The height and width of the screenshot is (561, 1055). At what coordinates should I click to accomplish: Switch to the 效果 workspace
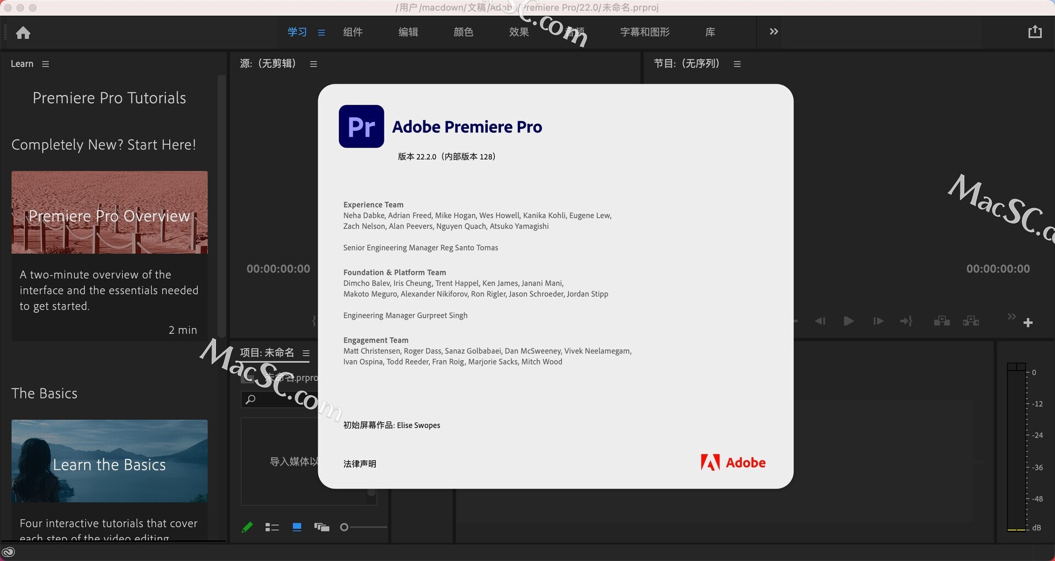click(x=519, y=32)
